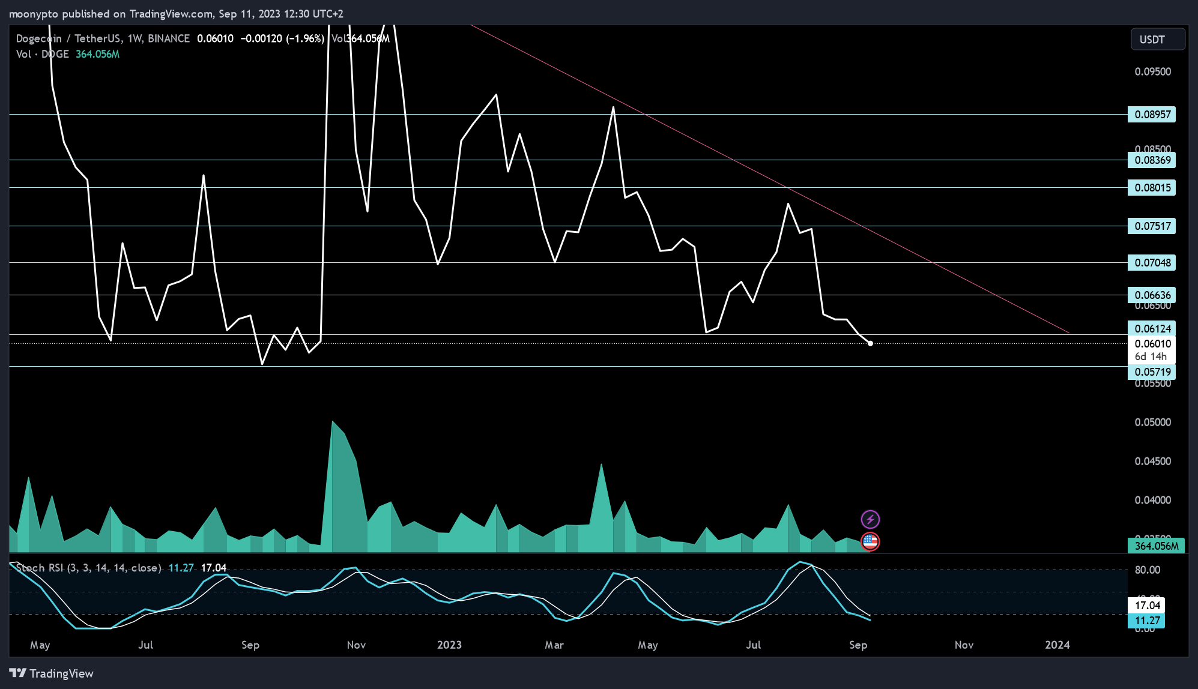Click the 0.09500 price axis tick

[x=1152, y=71]
